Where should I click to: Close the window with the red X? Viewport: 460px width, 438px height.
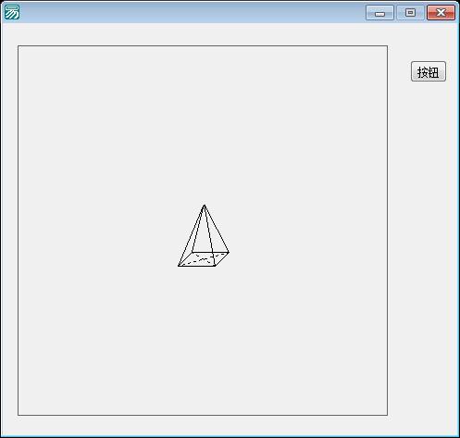coord(441,13)
